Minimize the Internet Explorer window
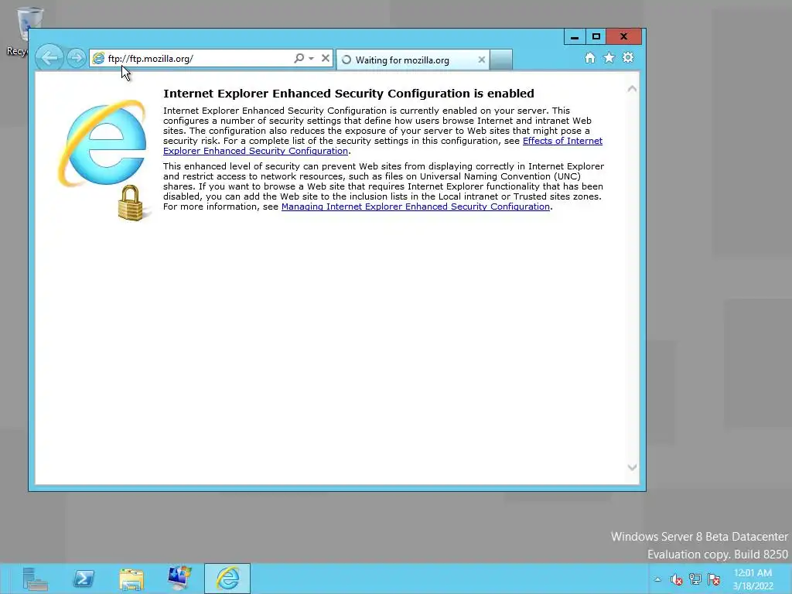Viewport: 792px width, 594px height. (575, 37)
